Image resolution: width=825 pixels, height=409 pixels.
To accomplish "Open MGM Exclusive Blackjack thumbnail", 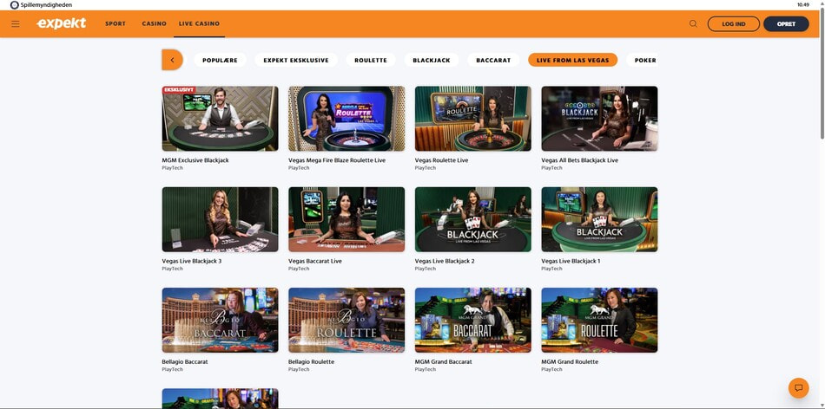I will (220, 119).
